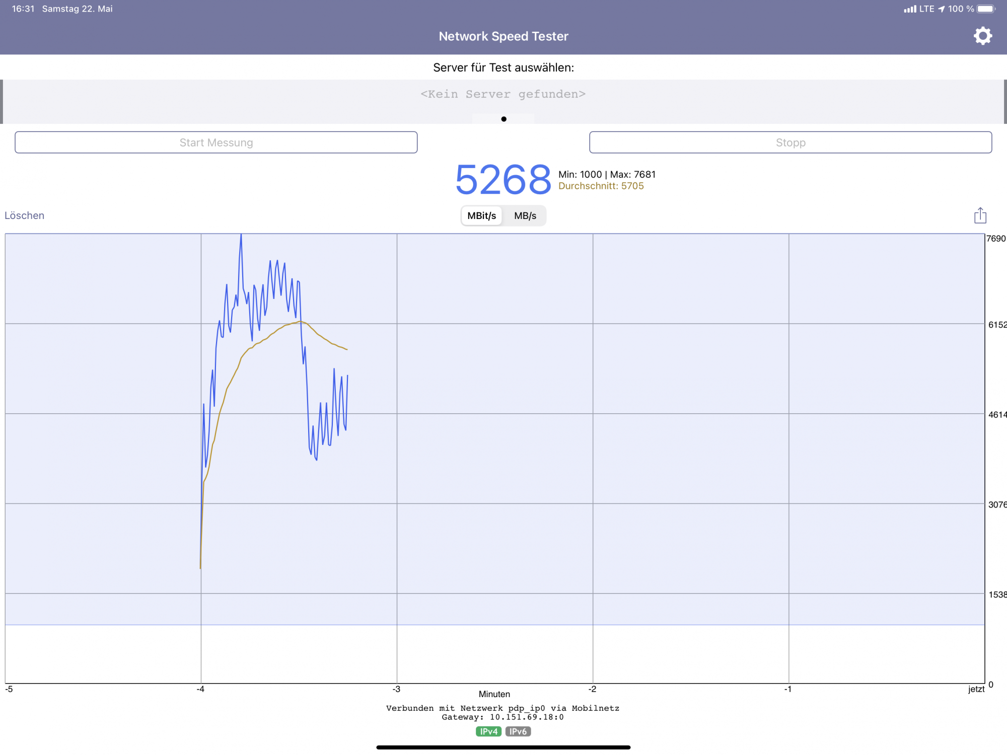Tap the large 5268 speed reading
Image resolution: width=1007 pixels, height=755 pixels.
[503, 180]
